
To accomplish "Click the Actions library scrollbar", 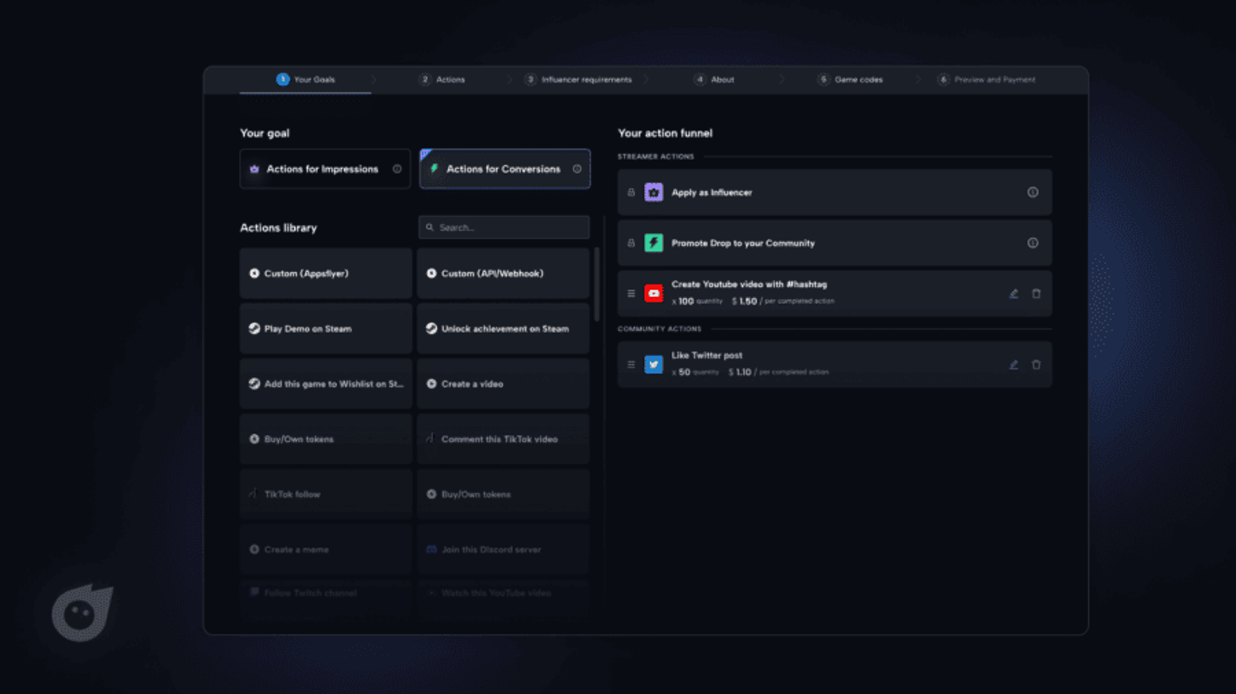I will 597,284.
